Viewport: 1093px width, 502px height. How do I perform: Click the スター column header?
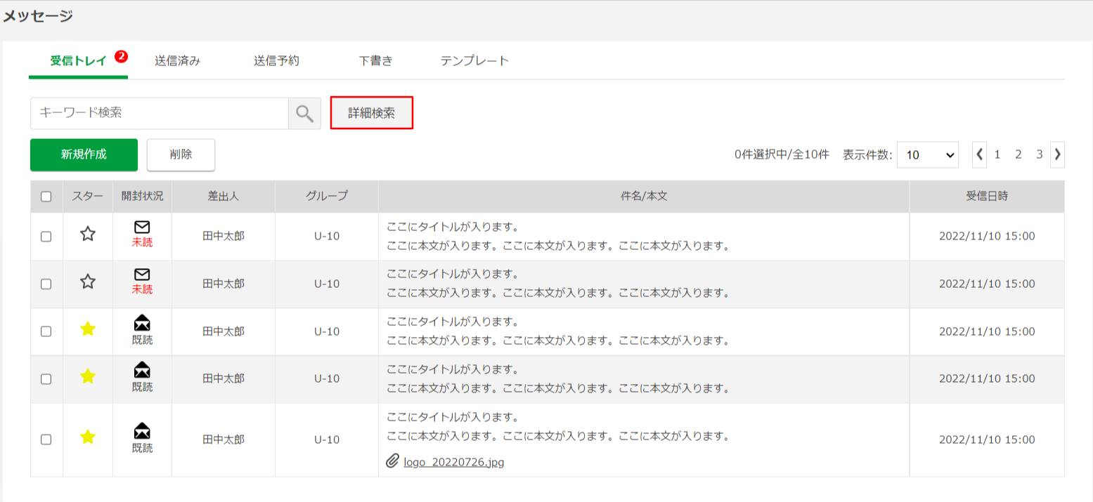pos(88,197)
